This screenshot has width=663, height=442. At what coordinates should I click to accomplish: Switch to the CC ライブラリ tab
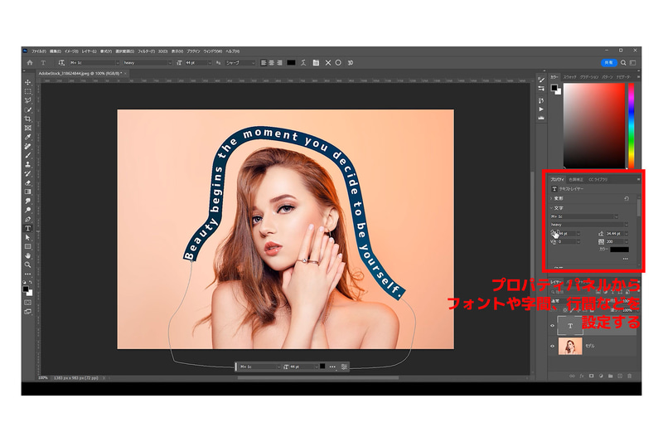(598, 180)
